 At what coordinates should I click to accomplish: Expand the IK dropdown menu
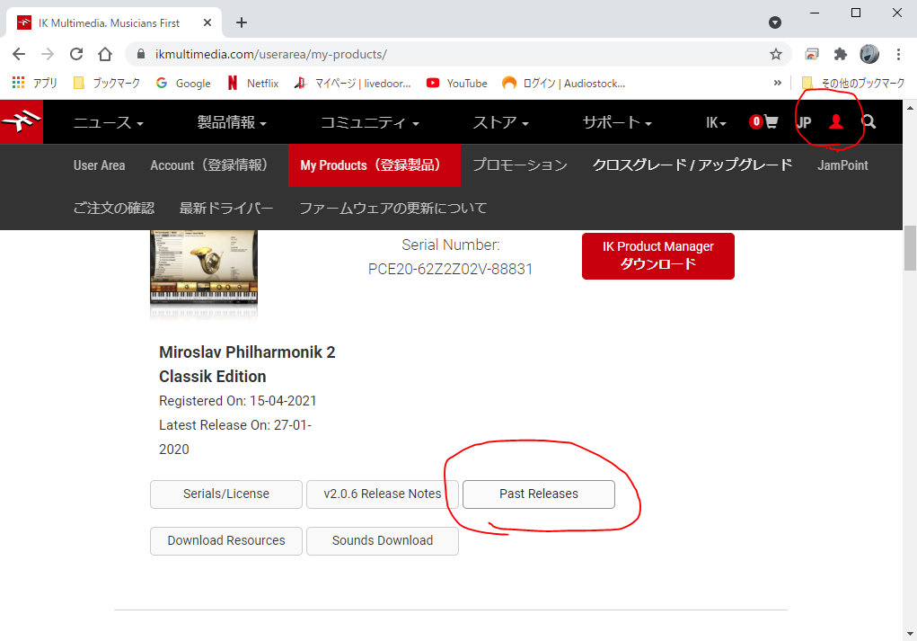click(x=716, y=122)
